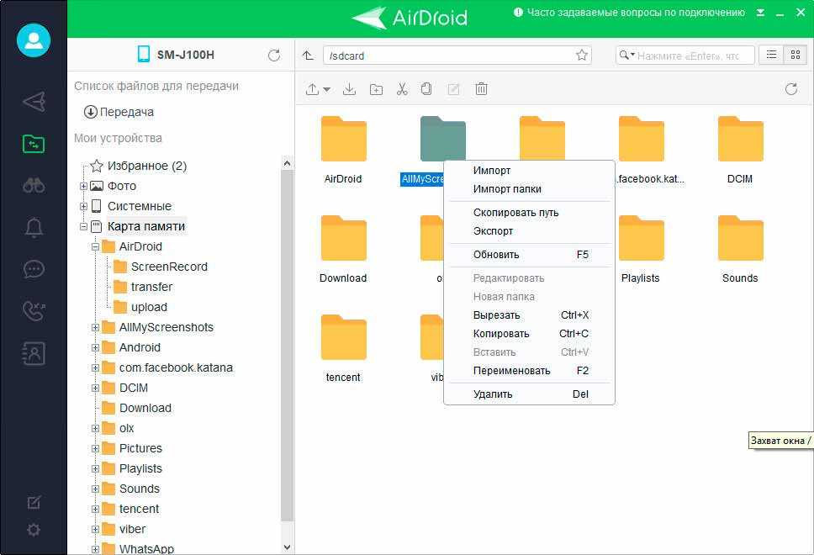
Task: Open the contacts icon in sidebar
Action: [x=34, y=354]
